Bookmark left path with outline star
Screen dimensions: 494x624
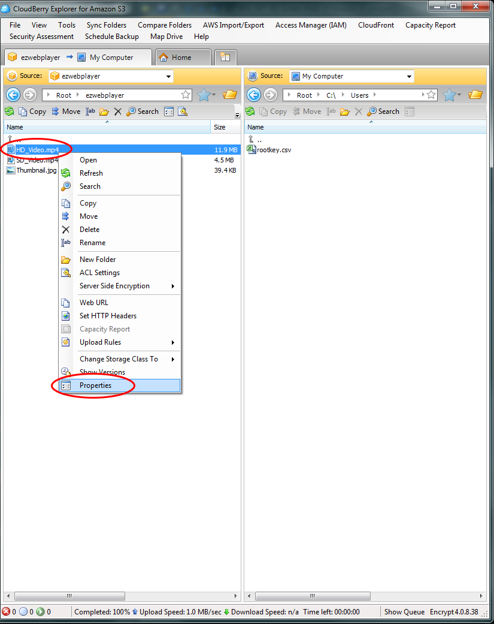[x=186, y=95]
